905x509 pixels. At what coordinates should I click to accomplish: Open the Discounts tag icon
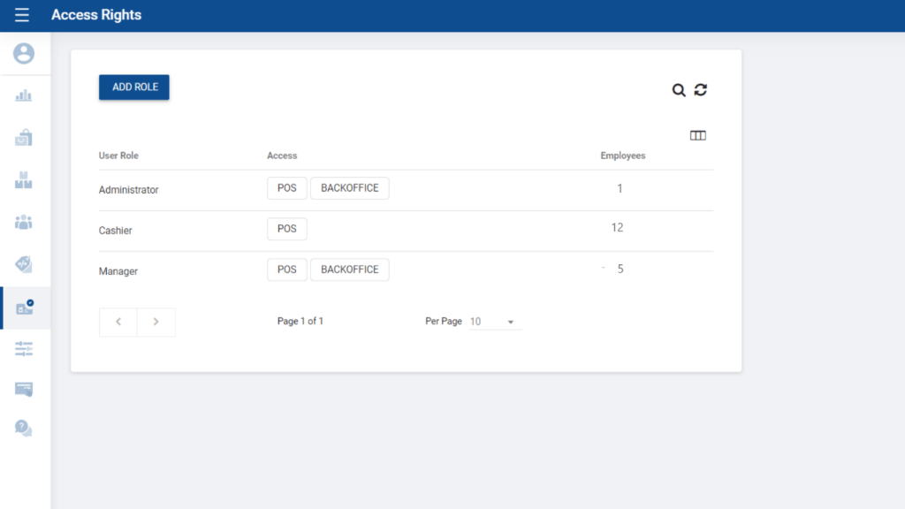[24, 264]
